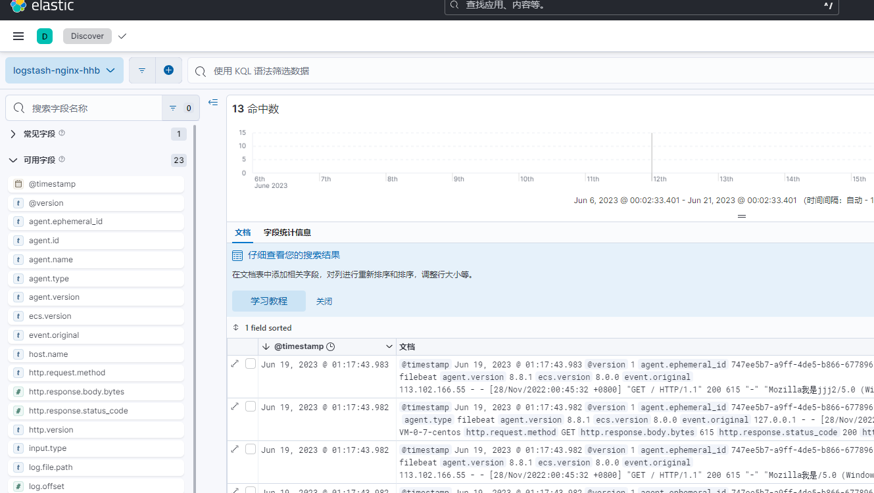Select the http.response.status_code field
The image size is (874, 493).
pos(96,411)
